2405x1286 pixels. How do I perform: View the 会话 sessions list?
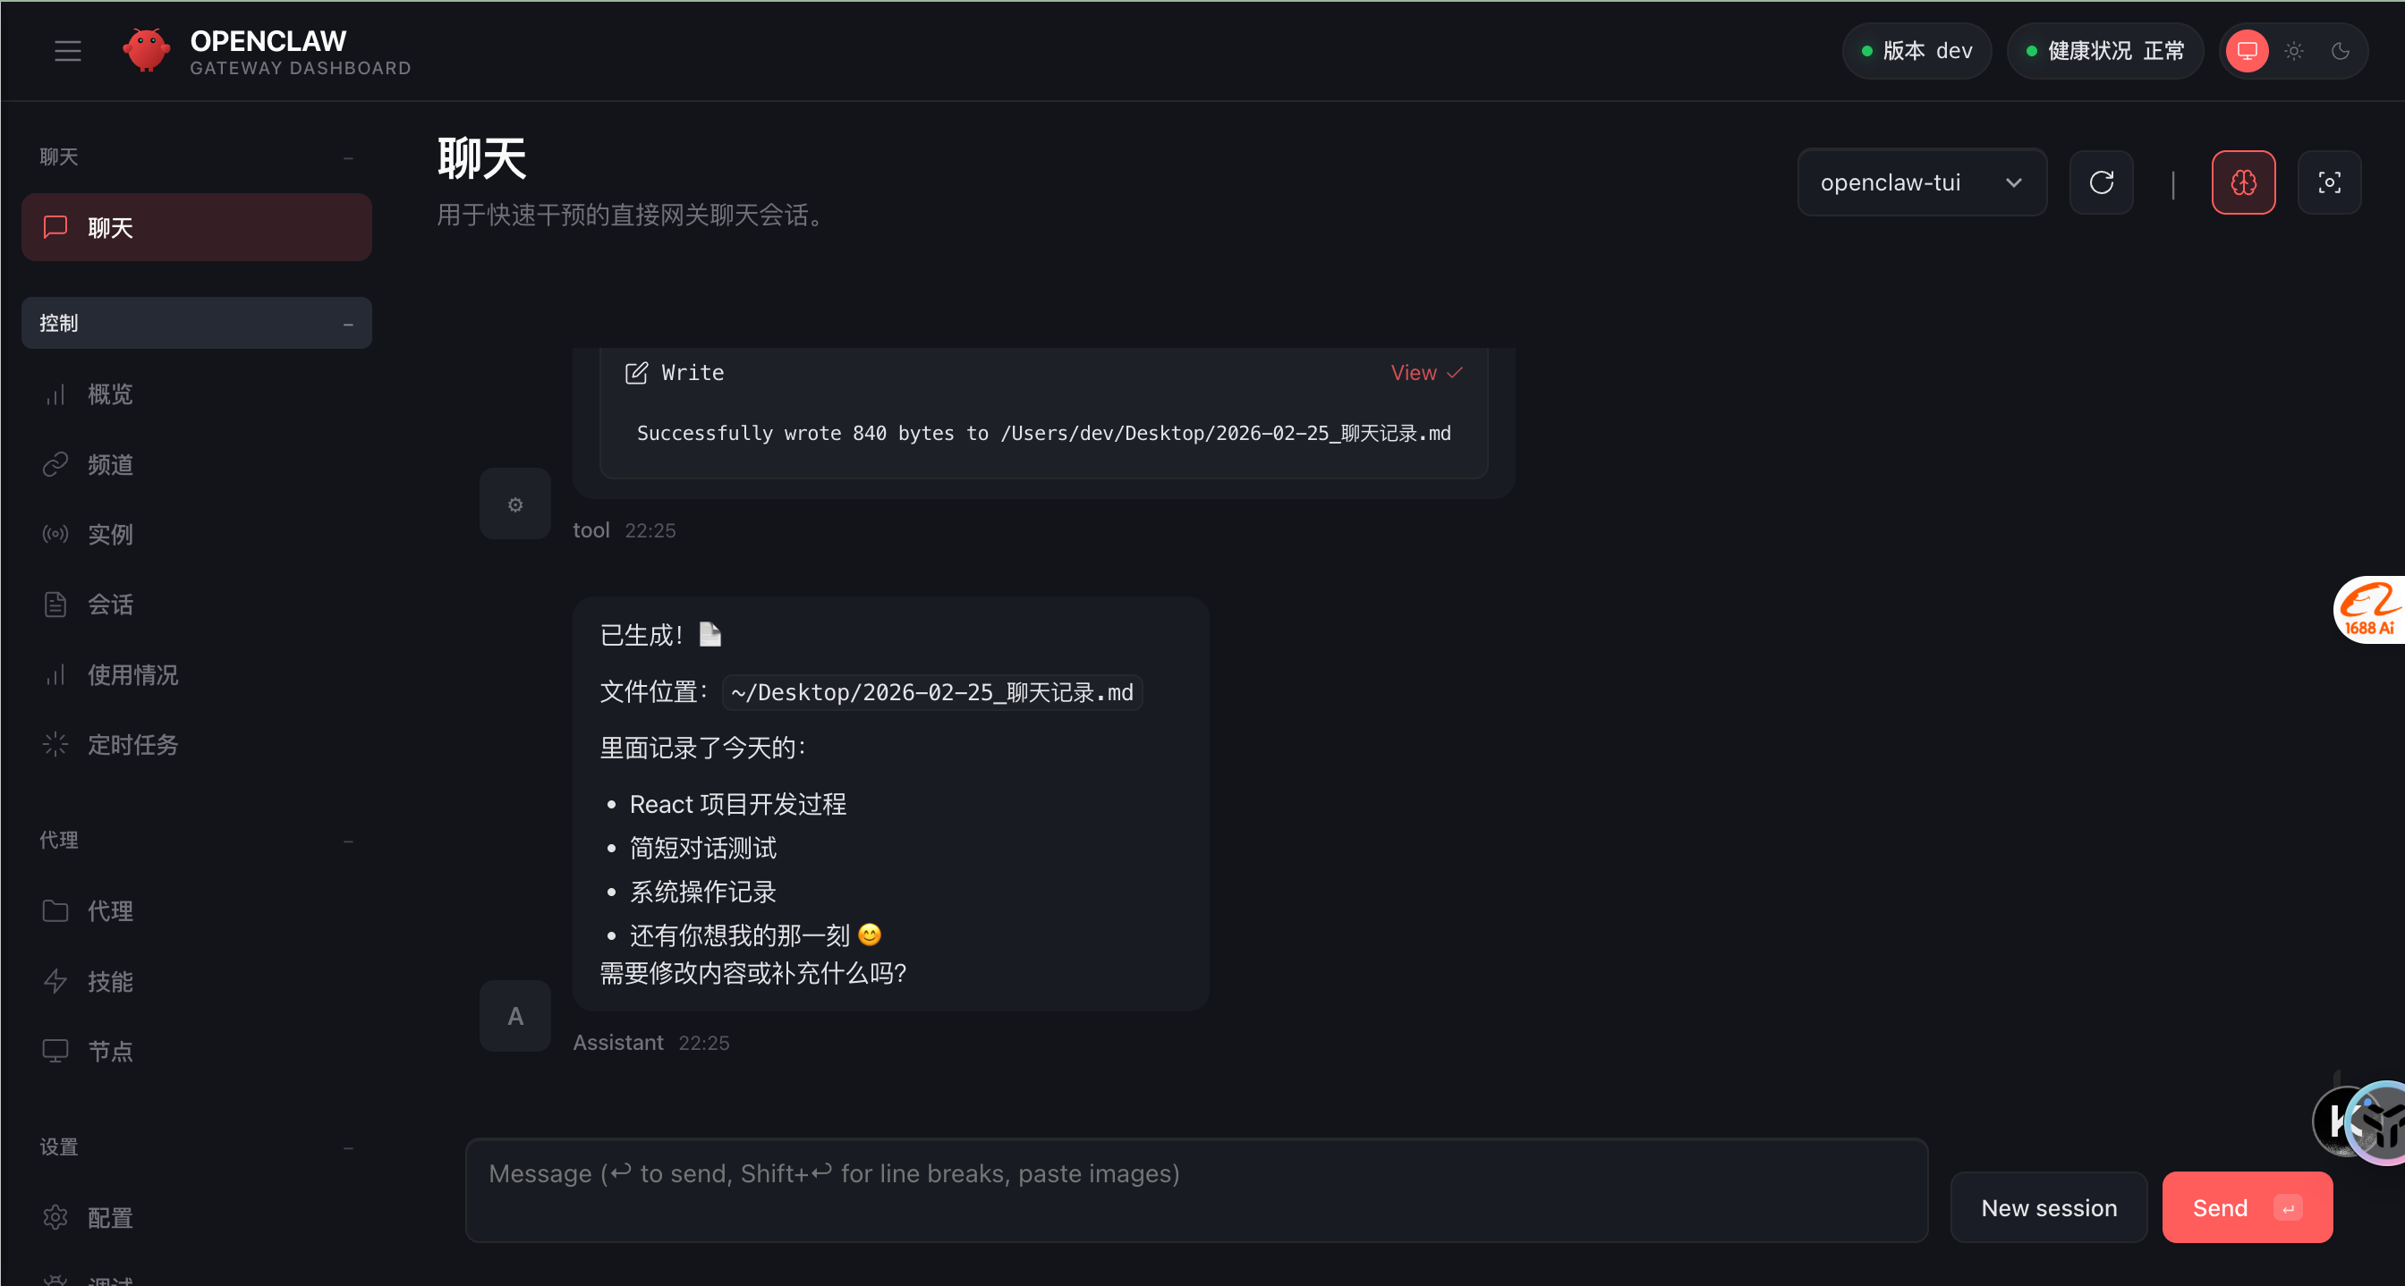[x=109, y=604]
